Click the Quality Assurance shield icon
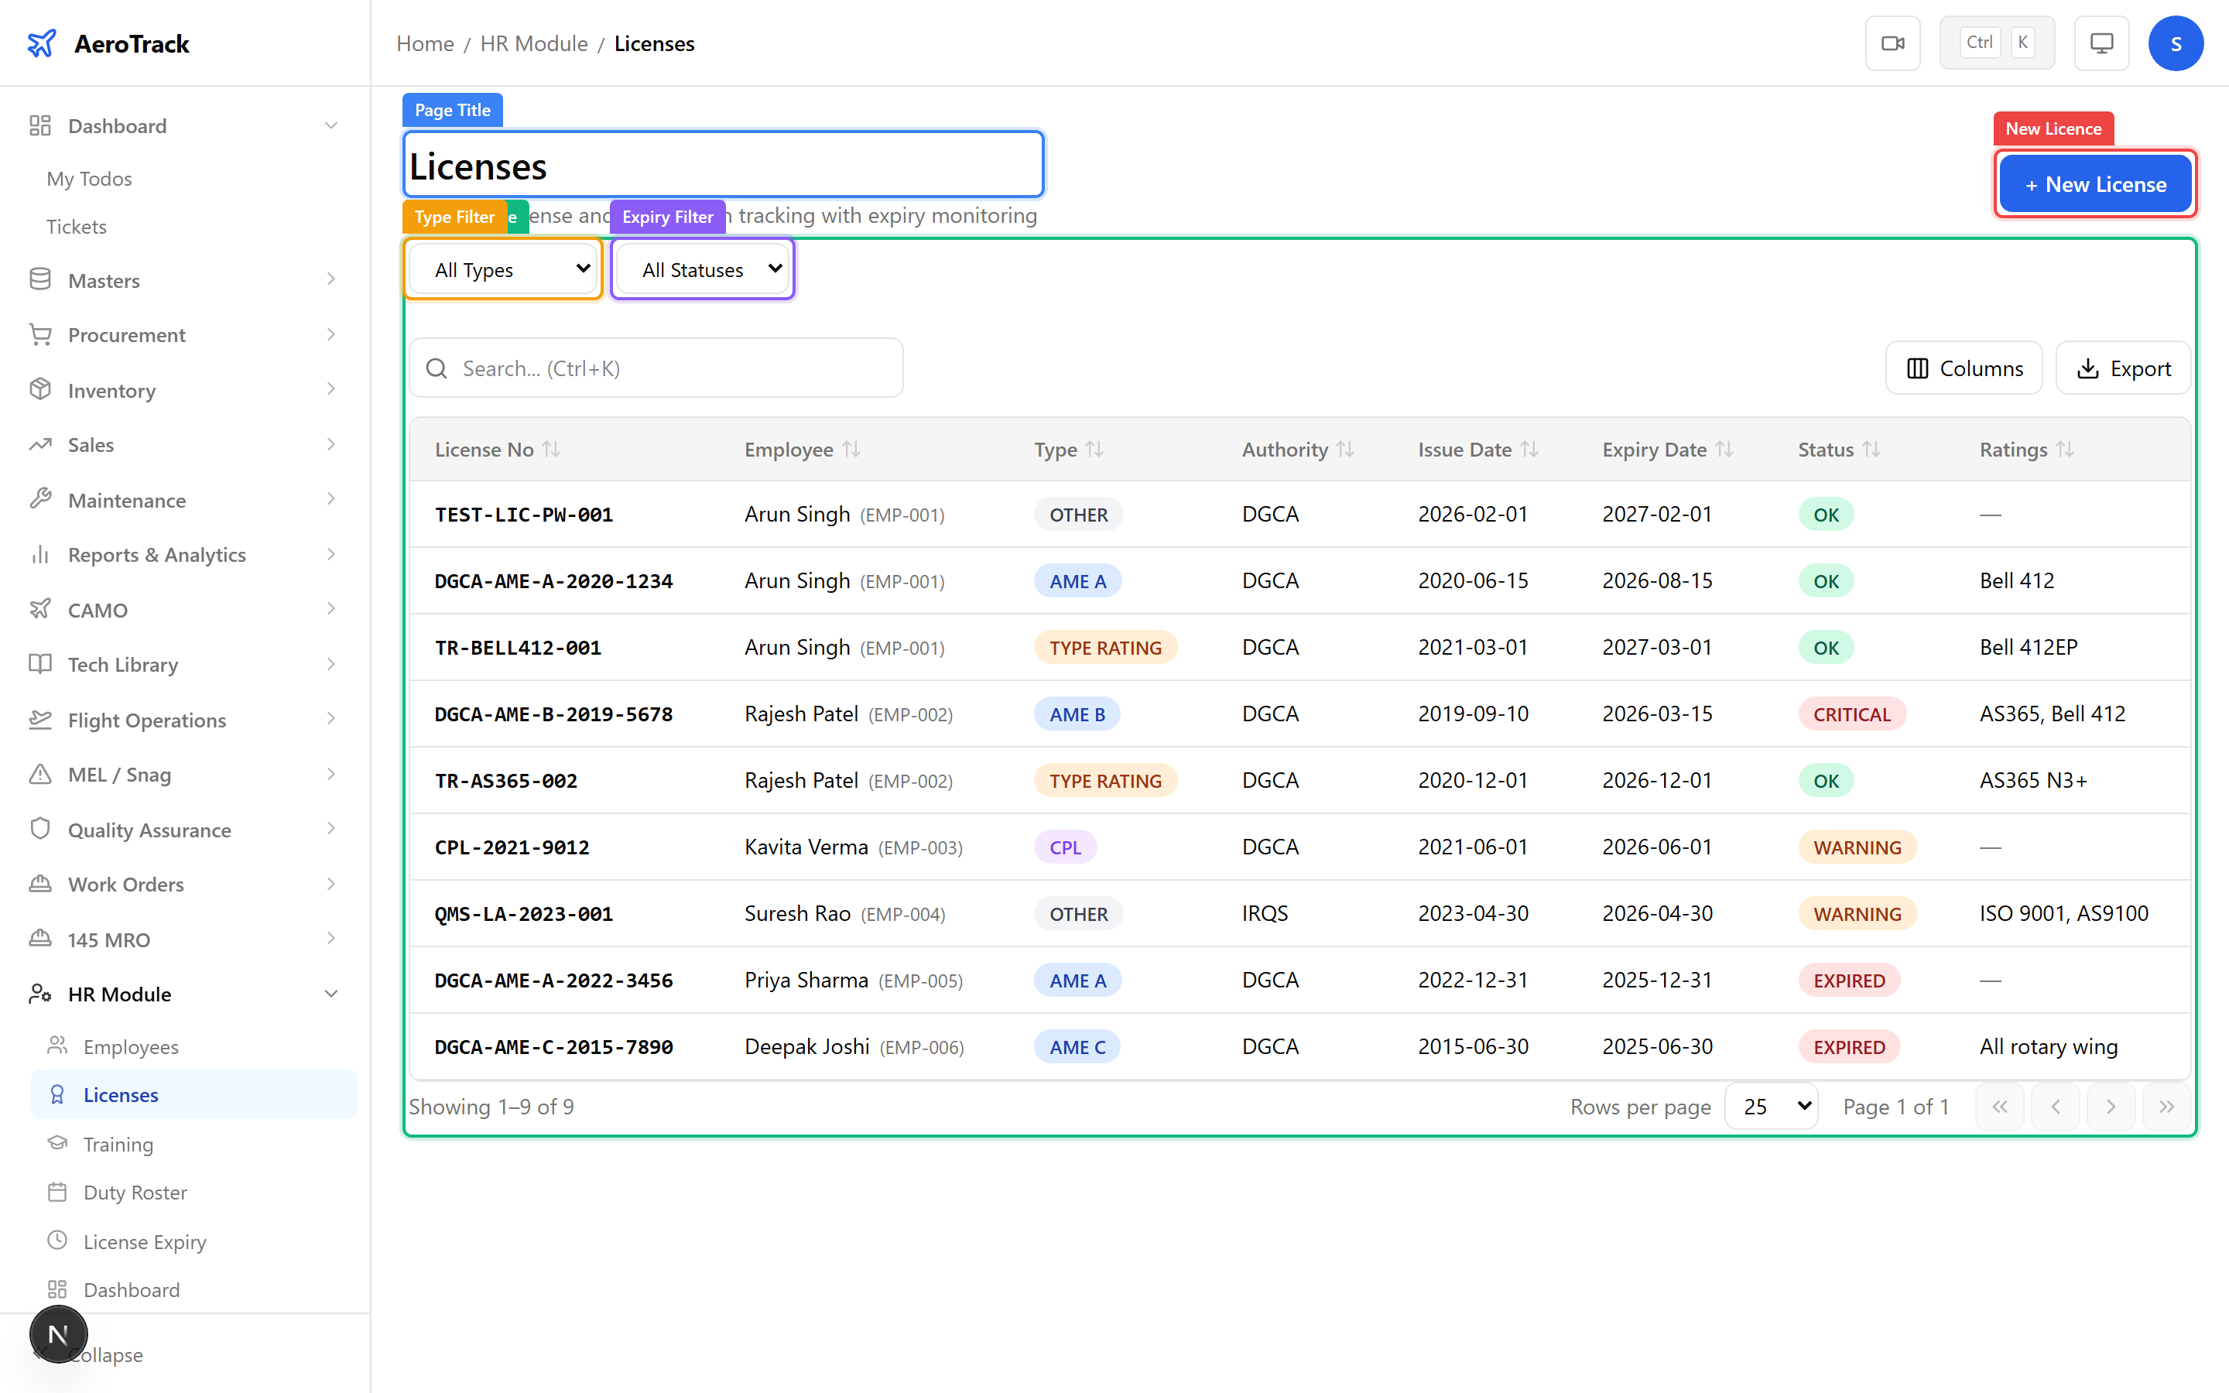 (x=40, y=829)
